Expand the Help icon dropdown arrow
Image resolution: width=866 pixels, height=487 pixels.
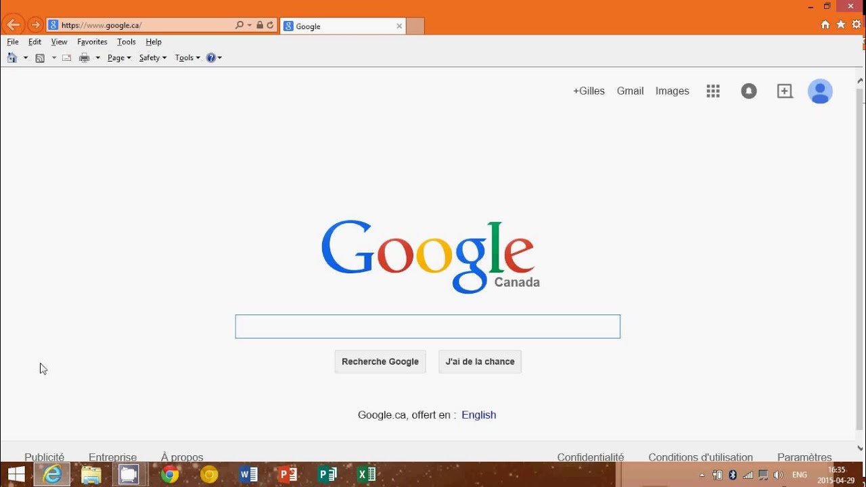point(220,57)
